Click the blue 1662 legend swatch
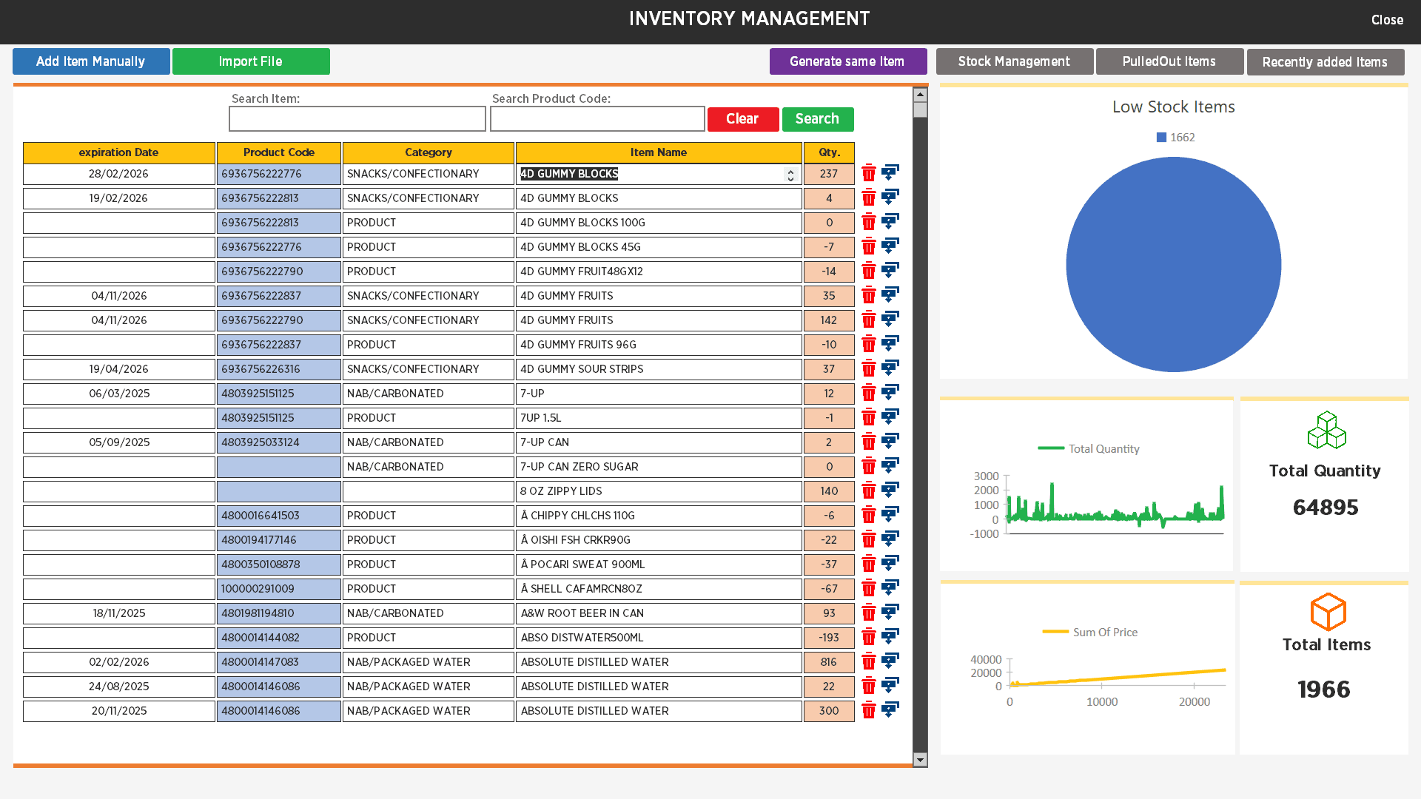This screenshot has width=1421, height=799. point(1161,138)
